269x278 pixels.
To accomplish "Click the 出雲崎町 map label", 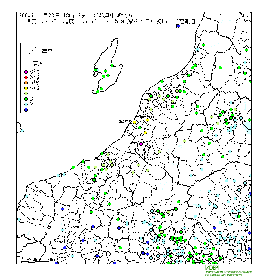I will [x=125, y=121].
